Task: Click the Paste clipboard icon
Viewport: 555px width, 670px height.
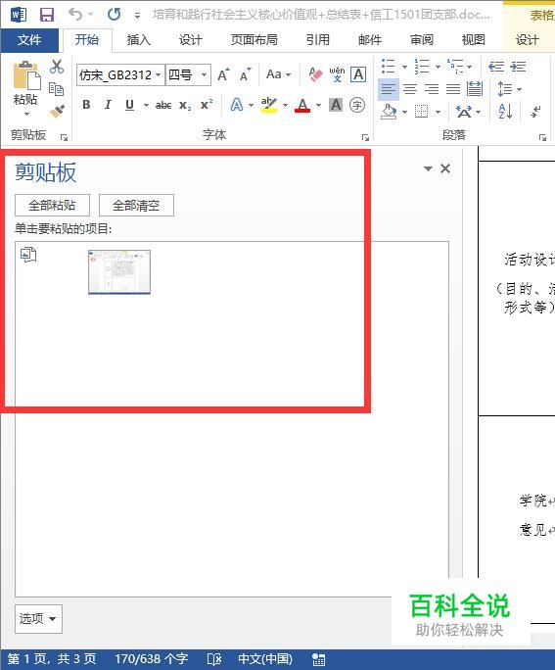Action: tap(26, 77)
